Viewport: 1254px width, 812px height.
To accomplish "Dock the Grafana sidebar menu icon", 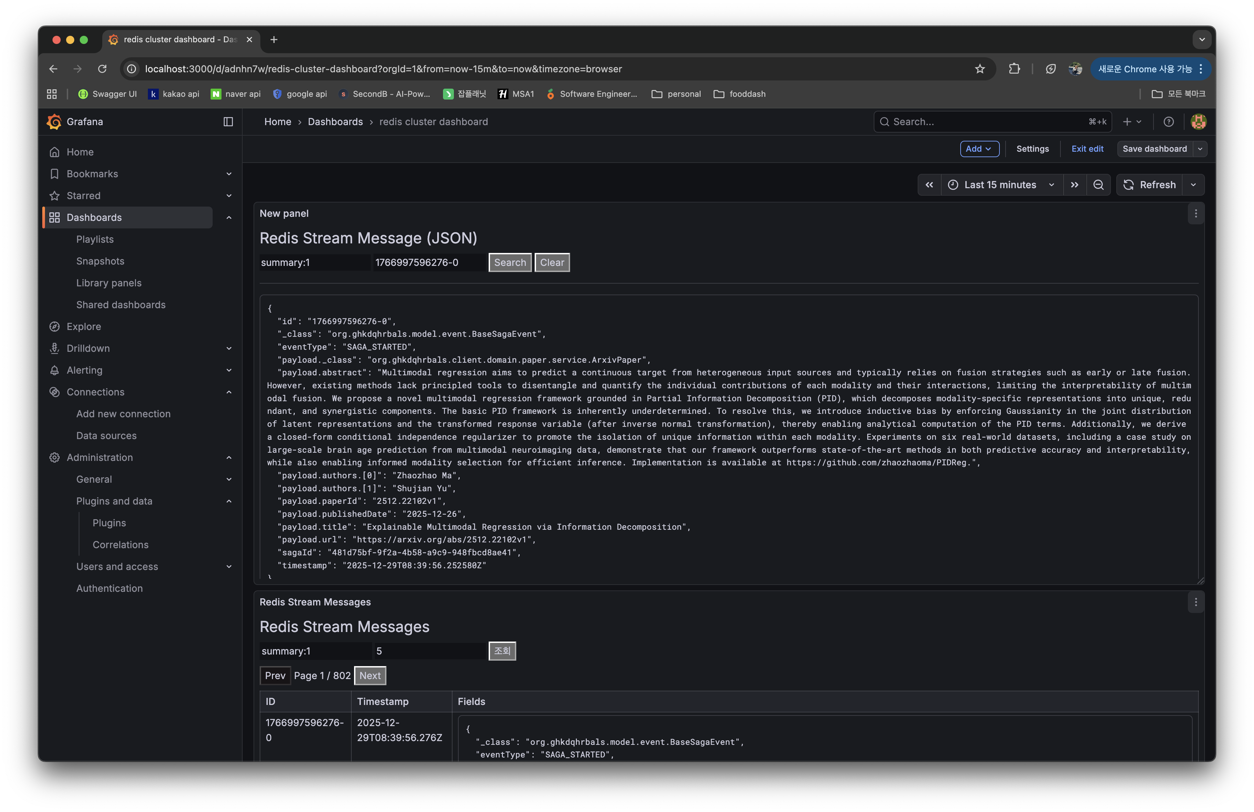I will [x=228, y=122].
